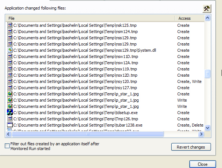Sort the list by File column header

[x=90, y=18]
